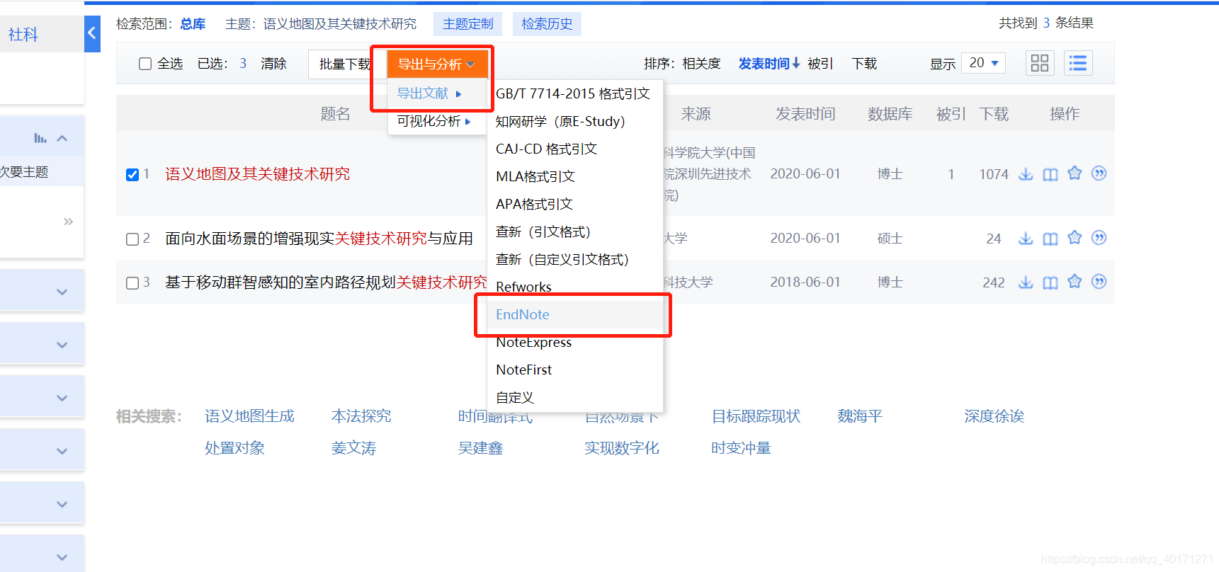Open related search 目标跟踪现状

(756, 416)
